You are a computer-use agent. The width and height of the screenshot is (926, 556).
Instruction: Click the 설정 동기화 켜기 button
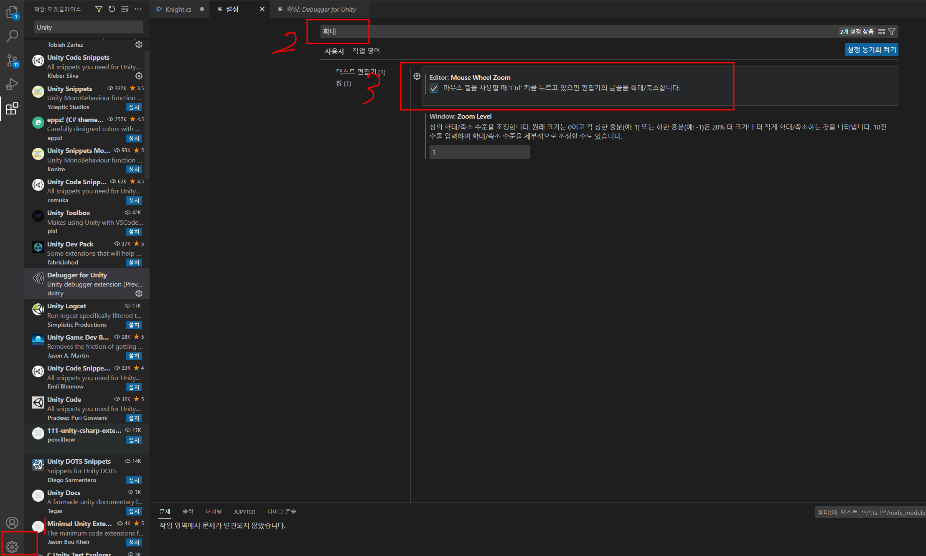pyautogui.click(x=871, y=50)
